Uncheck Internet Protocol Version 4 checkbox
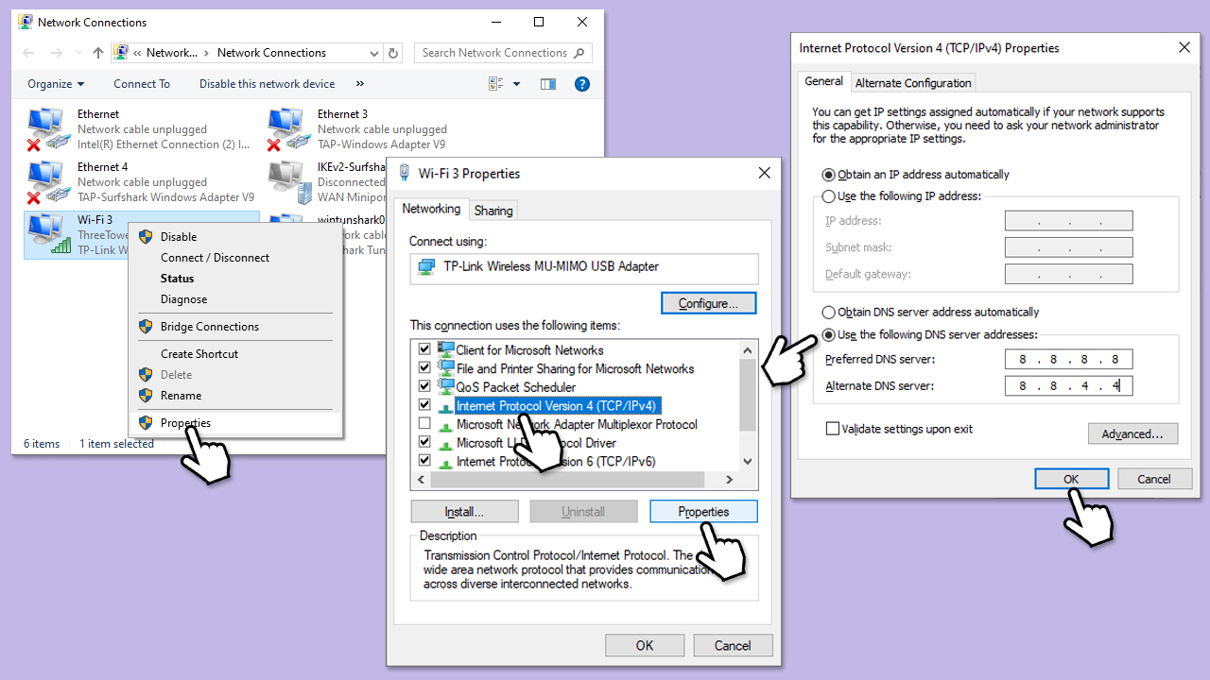Viewport: 1210px width, 680px height. 424,405
